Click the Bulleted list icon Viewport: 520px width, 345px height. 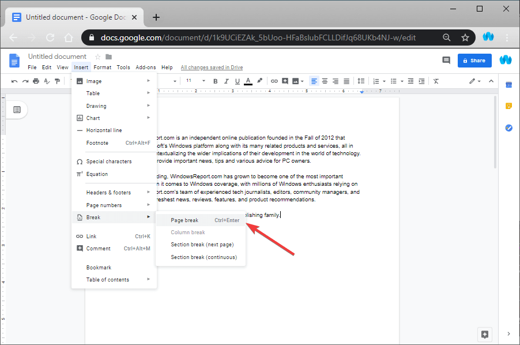(x=394, y=81)
